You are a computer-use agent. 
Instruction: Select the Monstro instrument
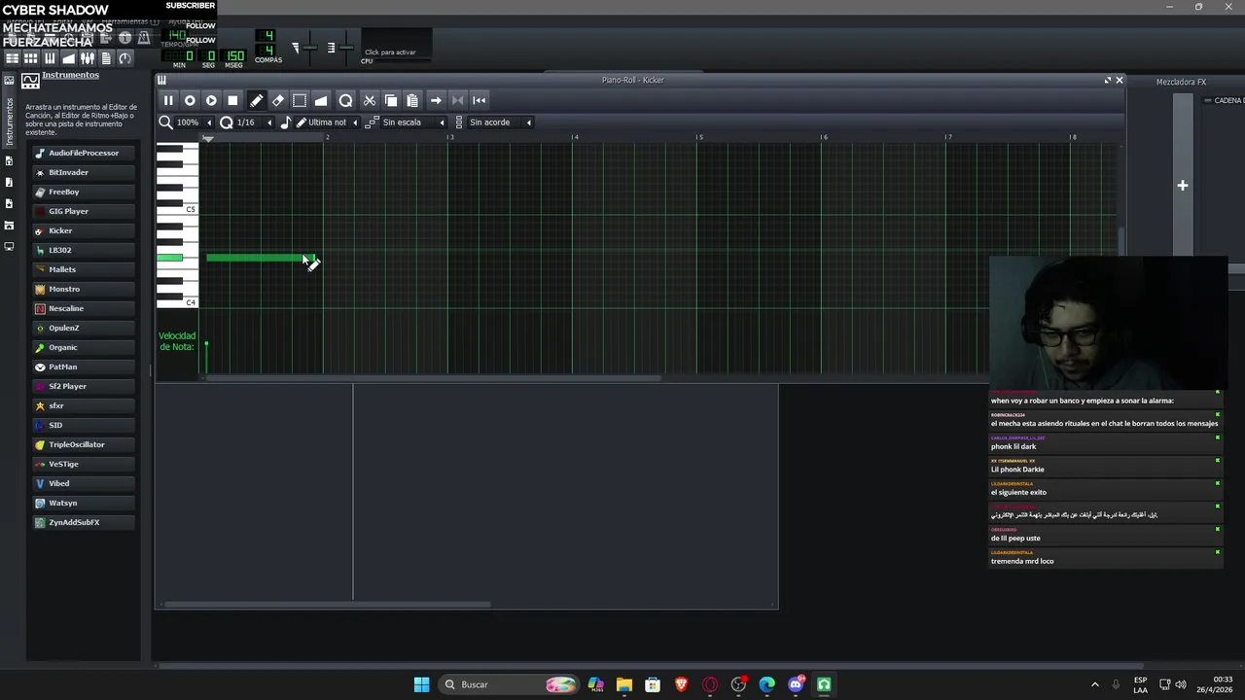[x=86, y=289]
